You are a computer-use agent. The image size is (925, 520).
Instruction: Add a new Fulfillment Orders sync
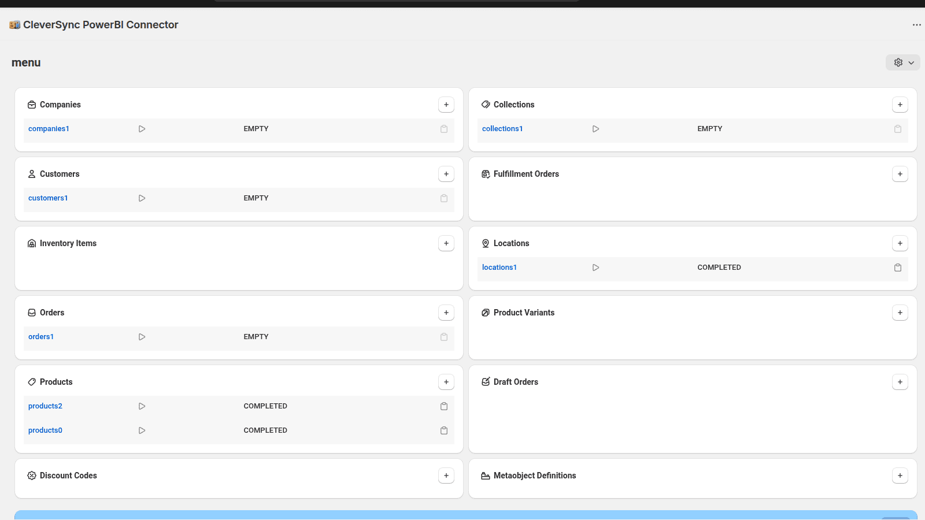(x=900, y=174)
